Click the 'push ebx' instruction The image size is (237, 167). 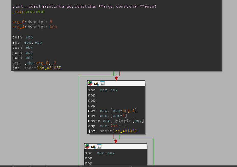pyautogui.click(x=23, y=47)
